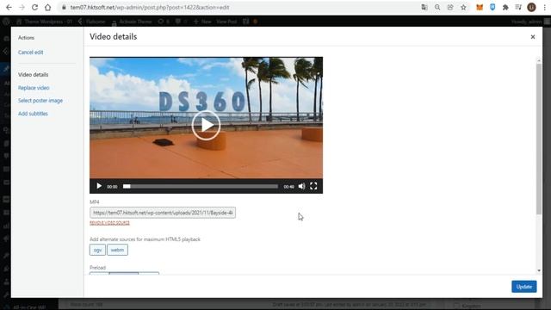Open the extensions puzzle icon
Image resolution: width=551 pixels, height=310 pixels.
pos(505,7)
